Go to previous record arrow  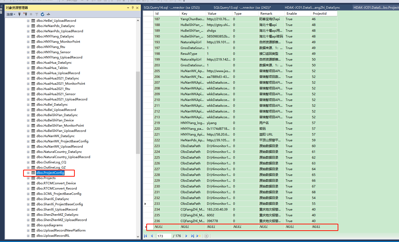click(x=152, y=236)
